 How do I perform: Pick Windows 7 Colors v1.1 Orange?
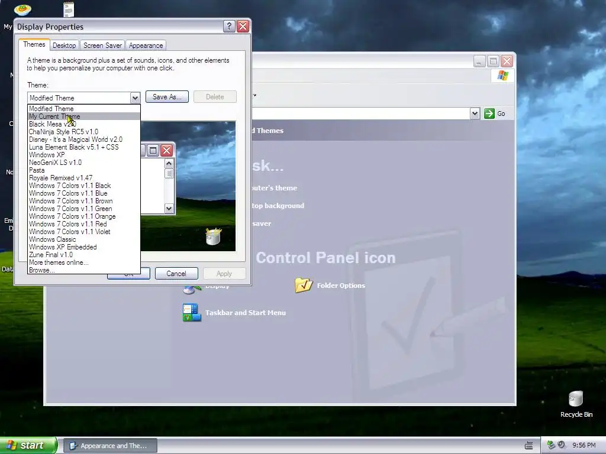pos(84,216)
